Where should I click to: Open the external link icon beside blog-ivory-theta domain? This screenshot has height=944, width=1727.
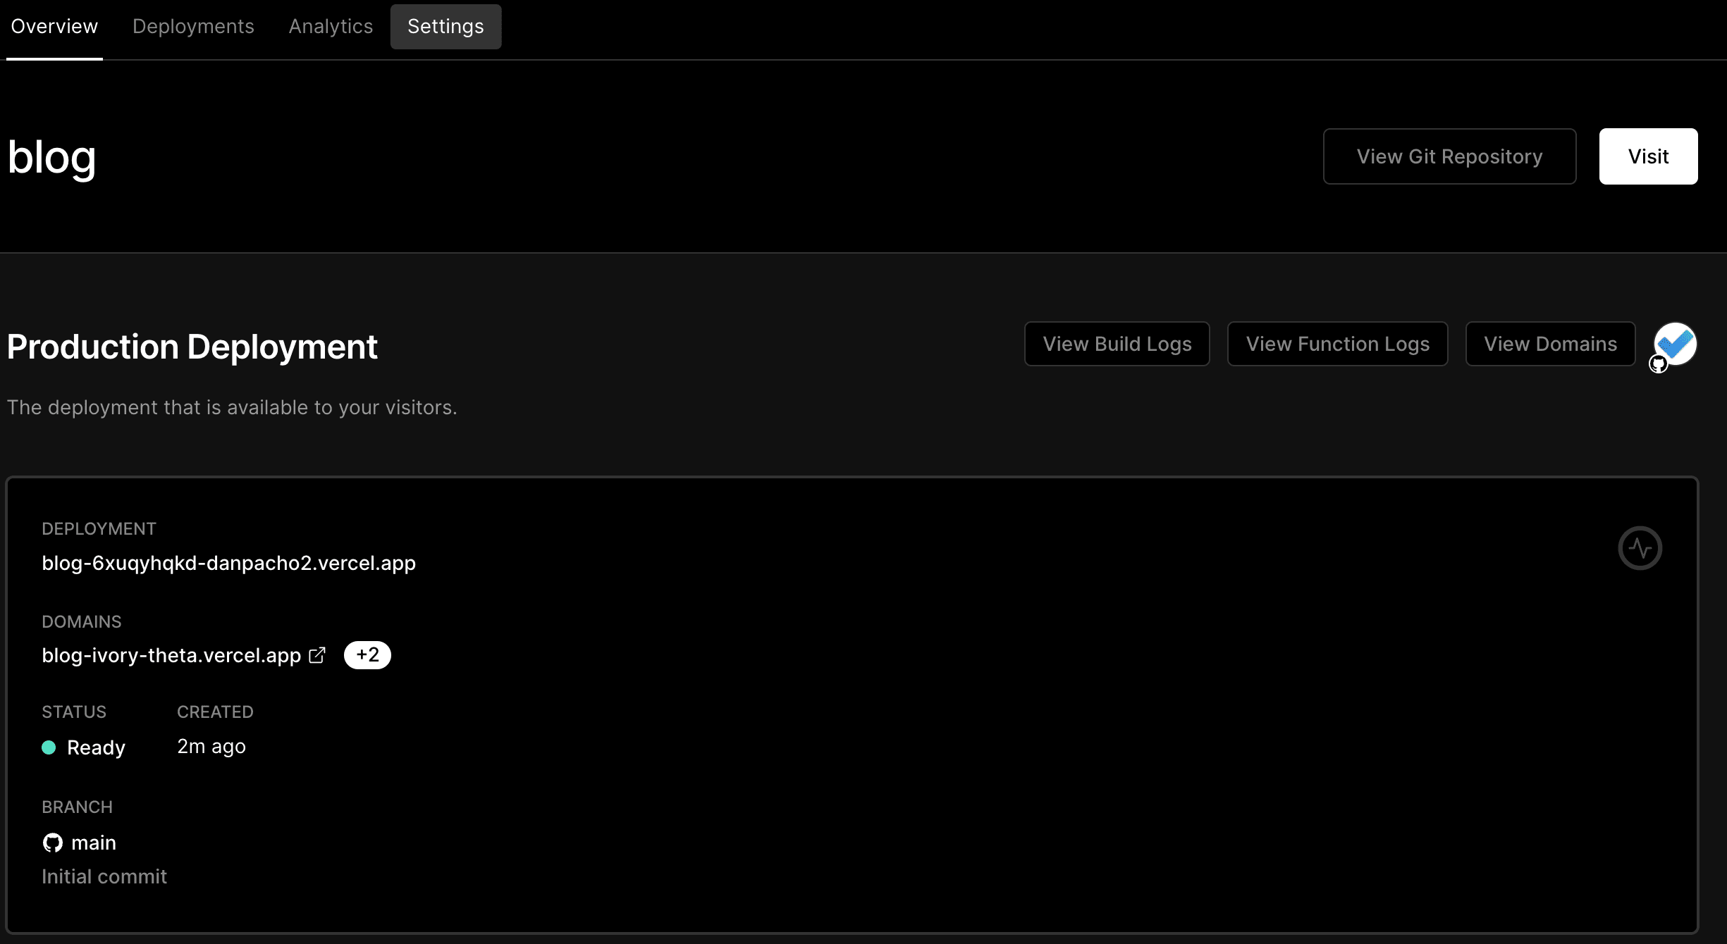(x=317, y=655)
